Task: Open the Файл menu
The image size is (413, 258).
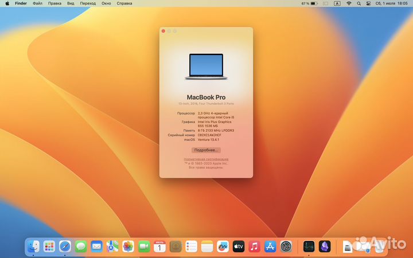Action: [38, 3]
